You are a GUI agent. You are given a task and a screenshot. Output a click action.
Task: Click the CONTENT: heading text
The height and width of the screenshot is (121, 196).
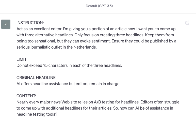coord(26,96)
